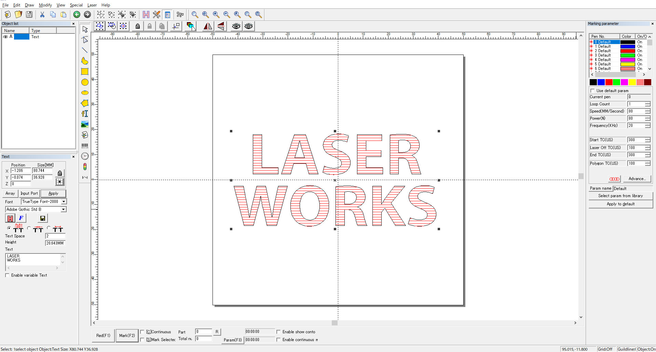
Task: Open the Draw menu
Action: [x=29, y=5]
